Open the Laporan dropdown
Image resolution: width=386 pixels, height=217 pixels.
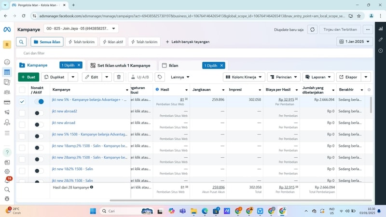click(318, 77)
